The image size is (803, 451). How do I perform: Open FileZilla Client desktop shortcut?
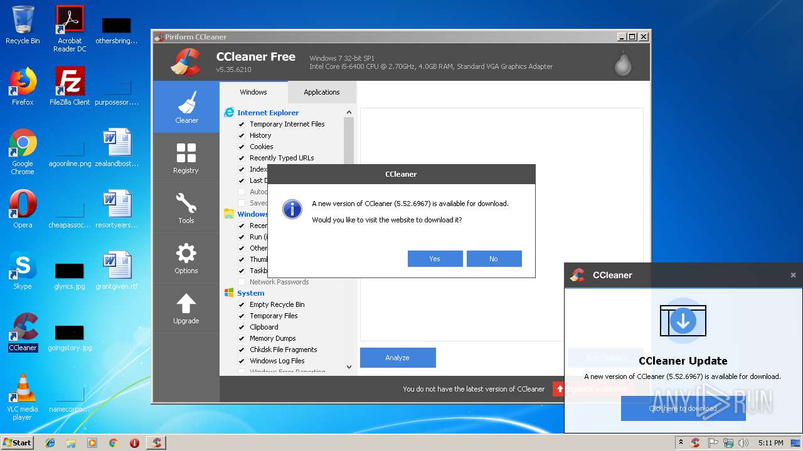70,86
